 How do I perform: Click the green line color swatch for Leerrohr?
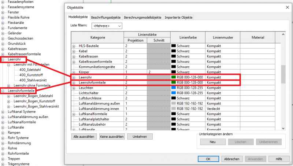point(174,78)
